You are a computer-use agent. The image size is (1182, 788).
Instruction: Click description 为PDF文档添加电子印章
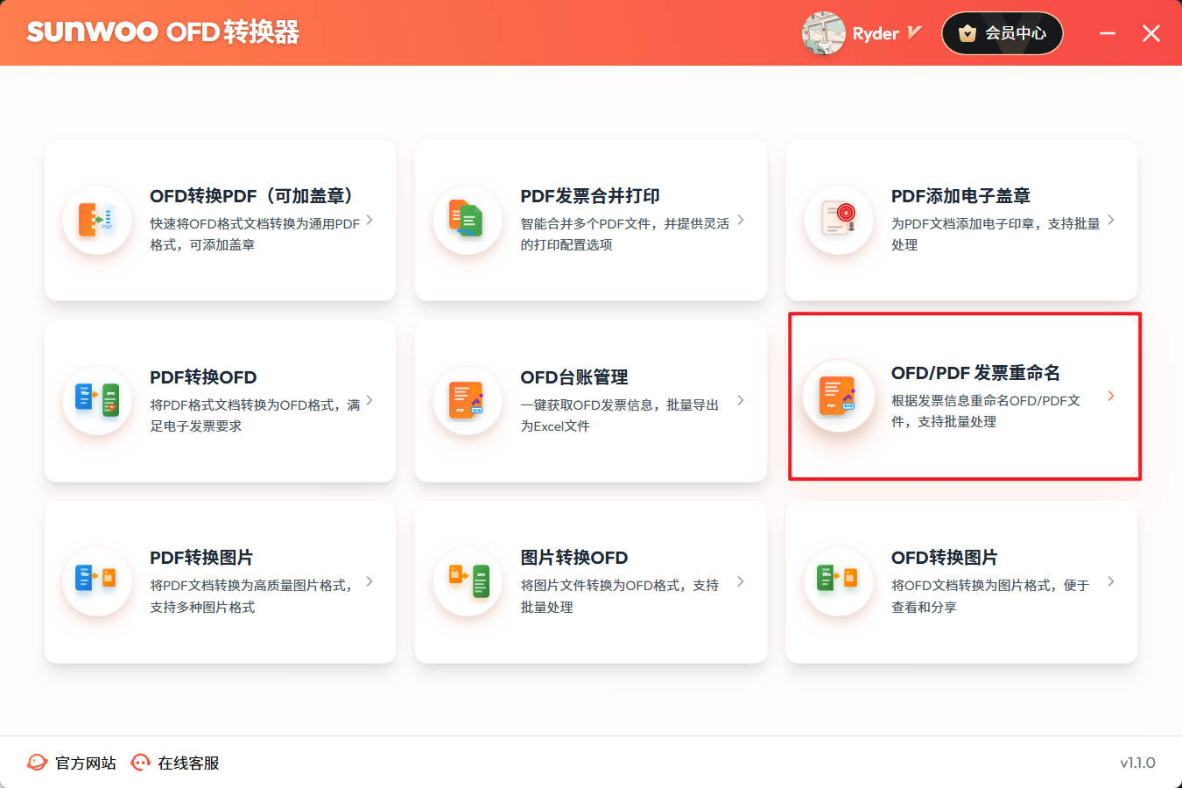996,235
